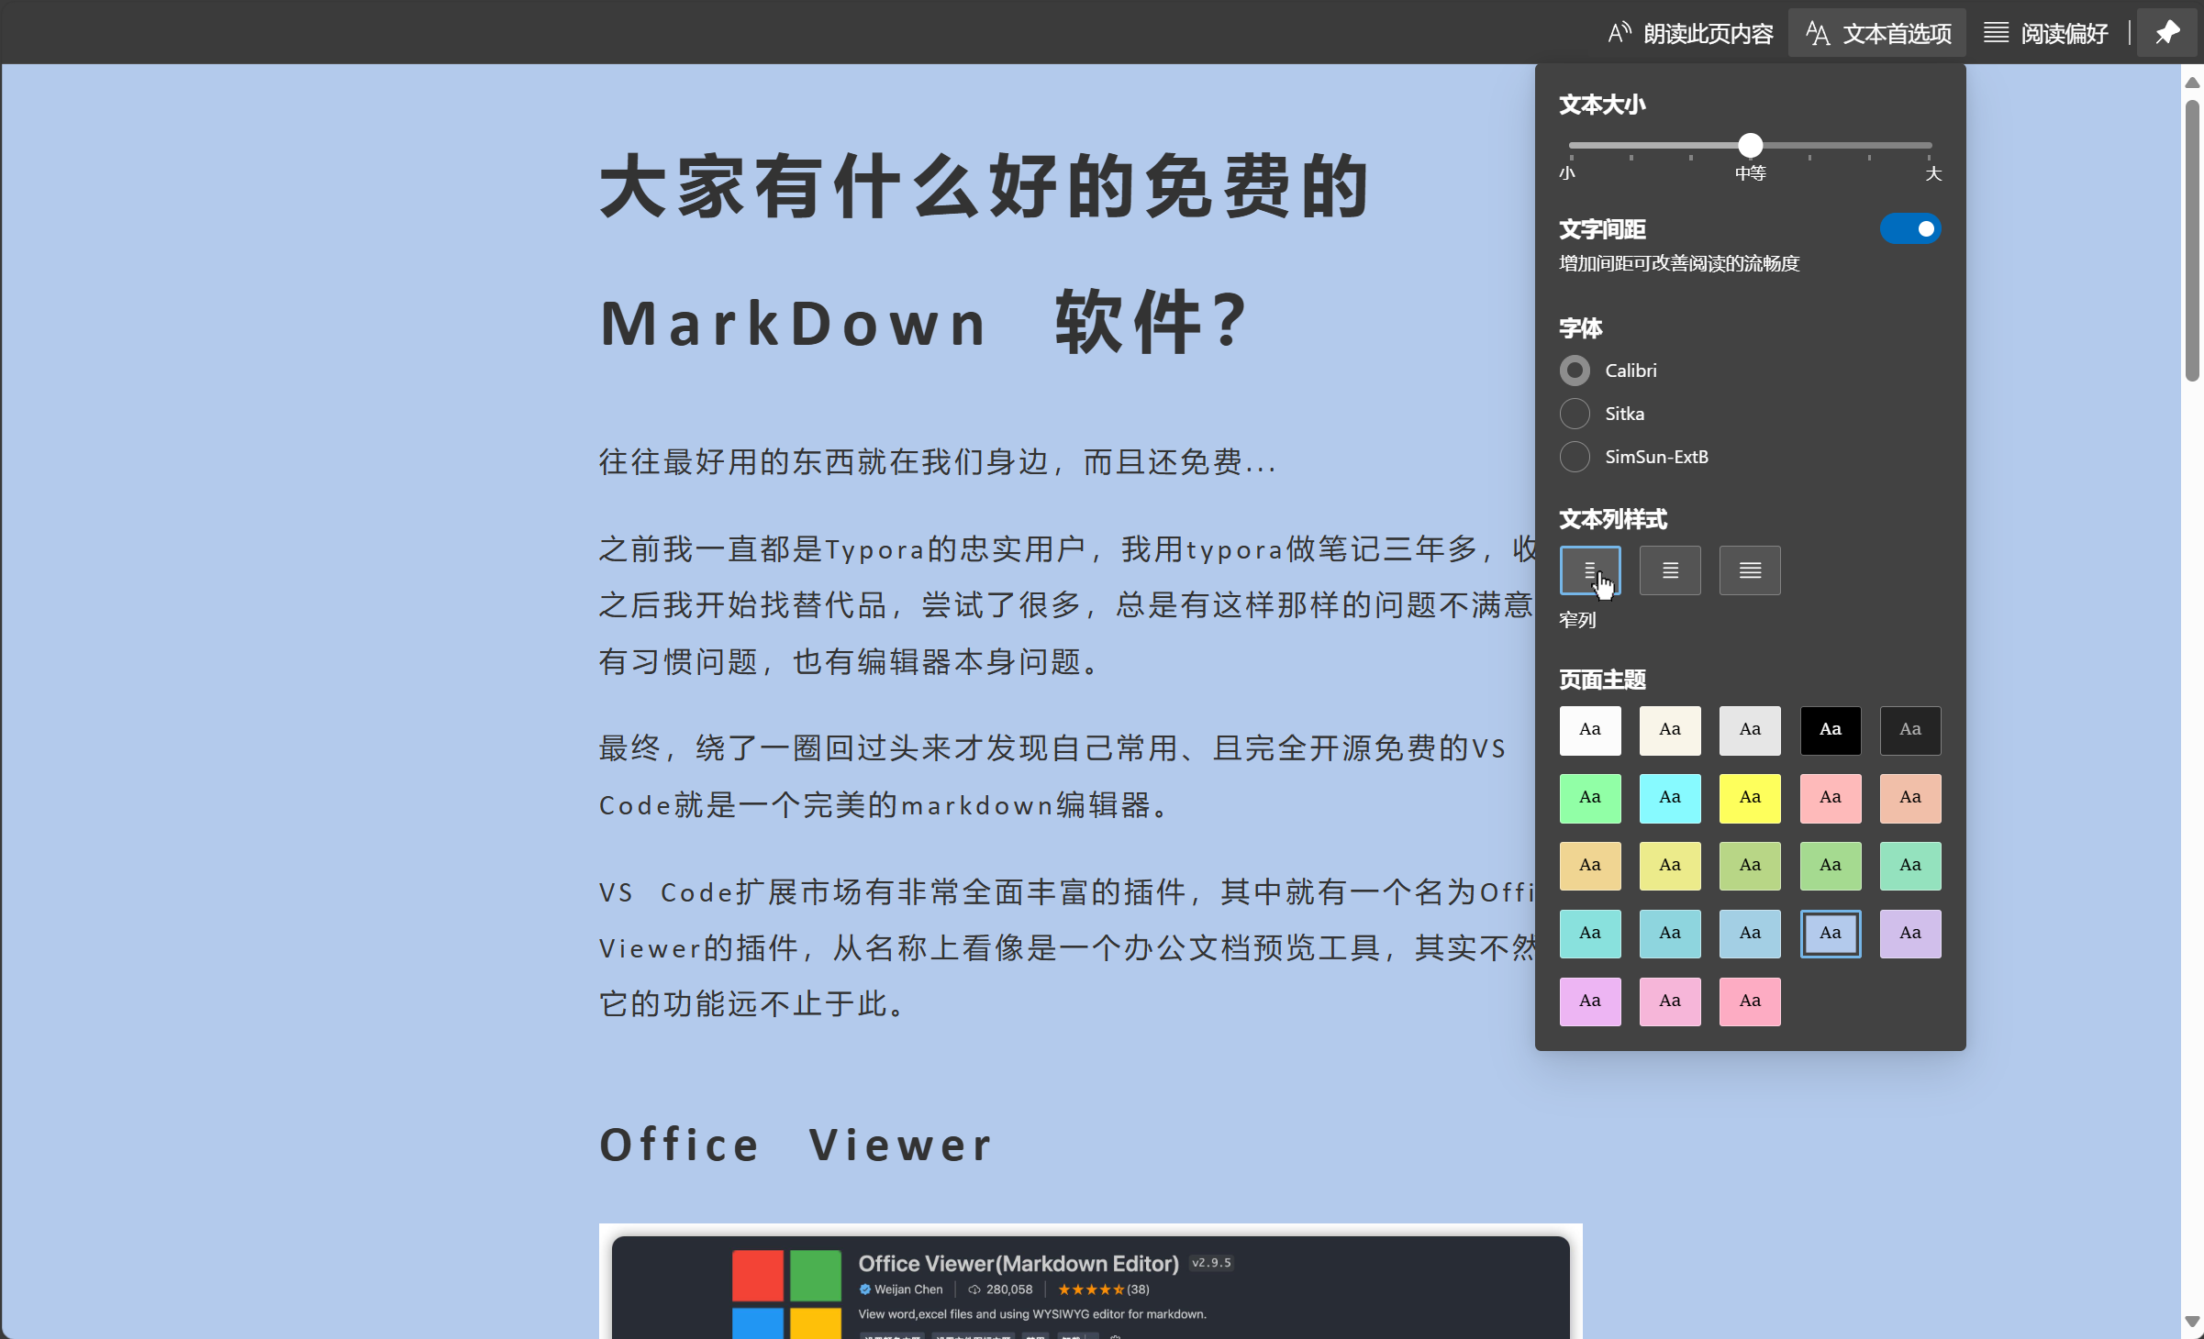The image size is (2204, 1339).
Task: Select the wide column style icon
Action: 1749,570
